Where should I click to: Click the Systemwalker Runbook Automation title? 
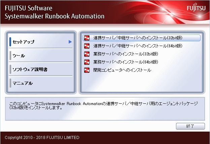(x=55, y=16)
